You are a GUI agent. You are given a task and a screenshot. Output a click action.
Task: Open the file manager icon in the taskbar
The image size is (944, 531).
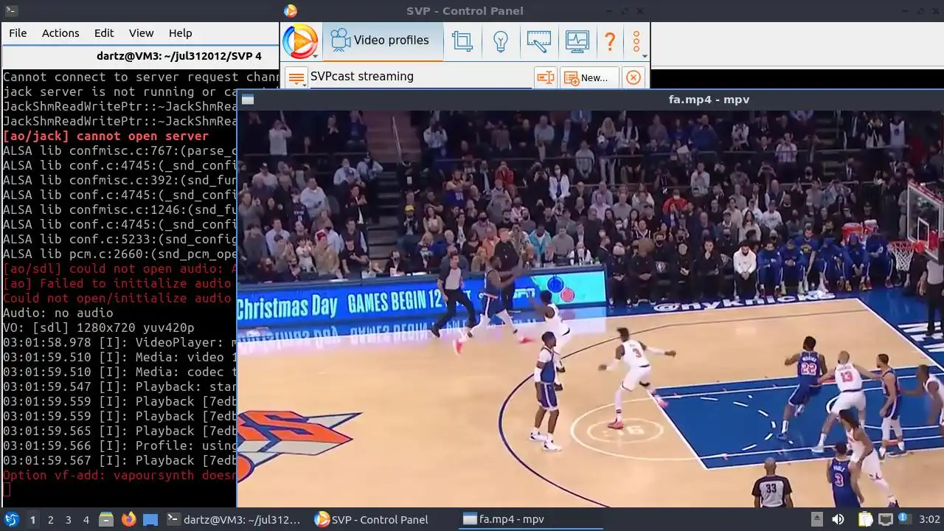pos(106,520)
